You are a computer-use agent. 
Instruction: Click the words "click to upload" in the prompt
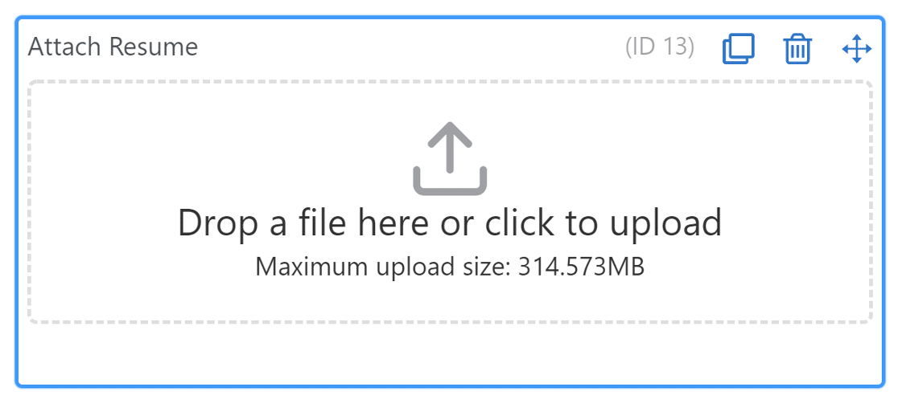click(x=603, y=222)
